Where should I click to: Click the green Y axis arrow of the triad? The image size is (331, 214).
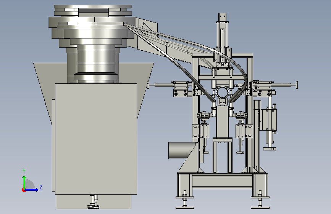coord(24,182)
